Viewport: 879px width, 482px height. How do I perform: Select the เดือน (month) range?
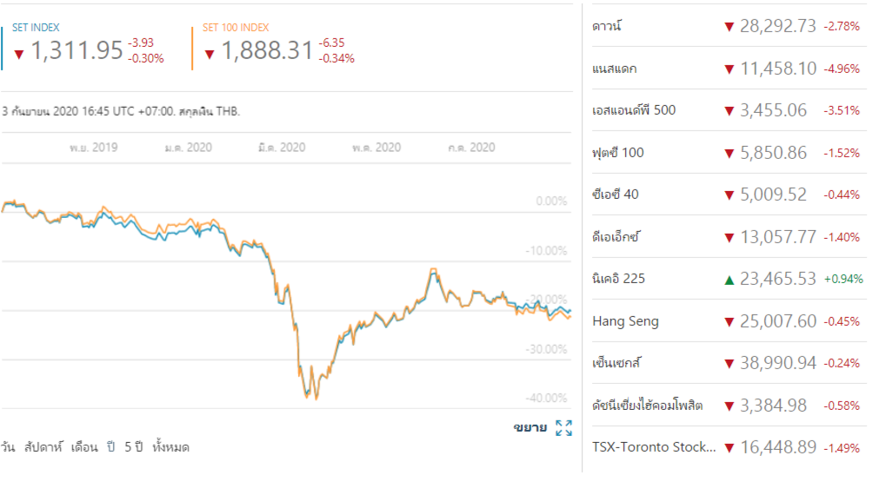[x=84, y=447]
